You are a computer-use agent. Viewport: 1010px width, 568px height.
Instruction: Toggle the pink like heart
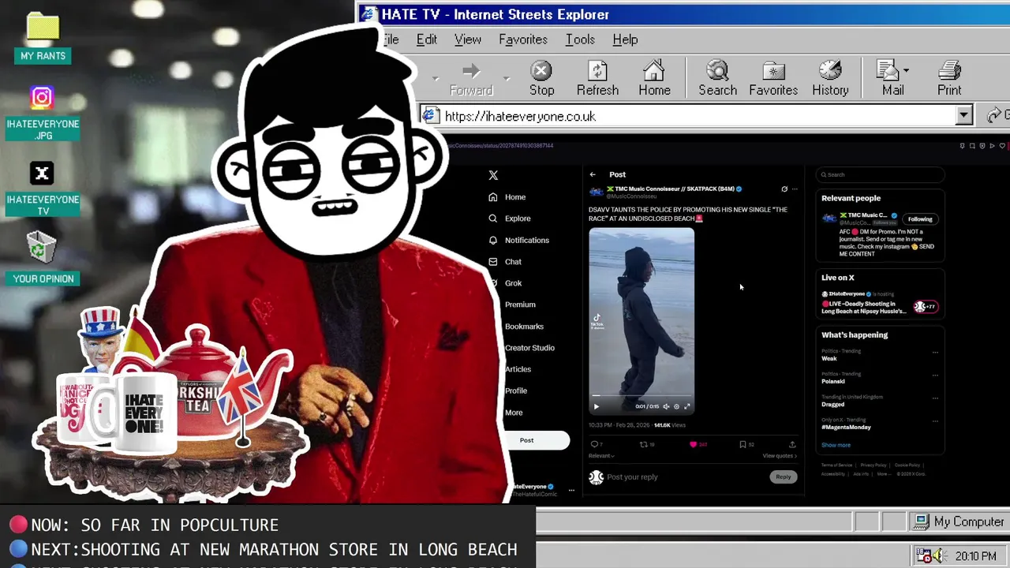(694, 444)
